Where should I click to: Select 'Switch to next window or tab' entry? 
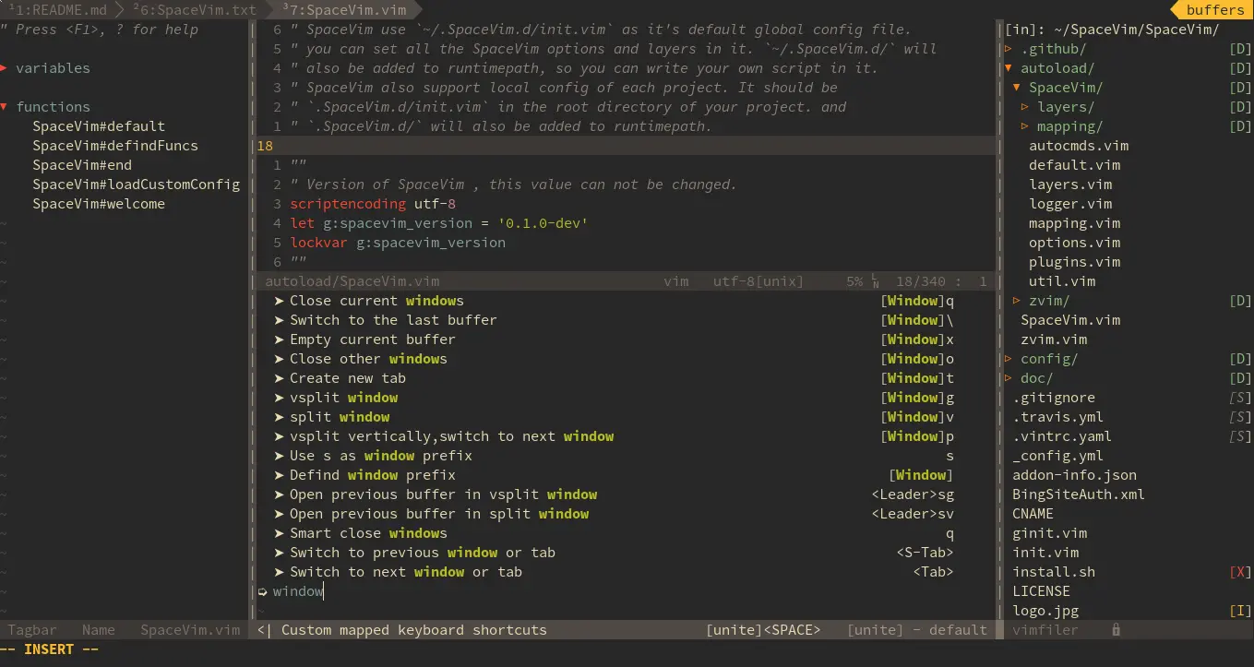(x=614, y=572)
